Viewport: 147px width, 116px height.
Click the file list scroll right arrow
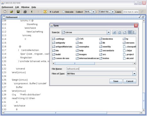[135, 63]
